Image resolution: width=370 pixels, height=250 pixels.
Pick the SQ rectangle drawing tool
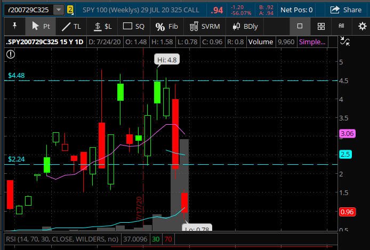(133, 26)
